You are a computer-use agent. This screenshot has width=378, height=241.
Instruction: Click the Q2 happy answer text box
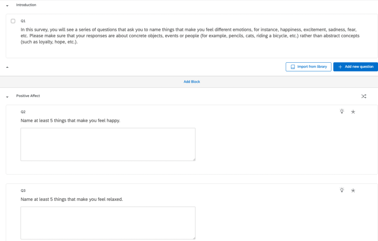click(108, 144)
